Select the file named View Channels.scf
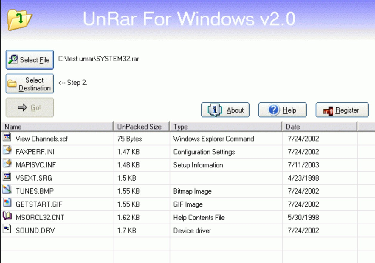 (42, 139)
